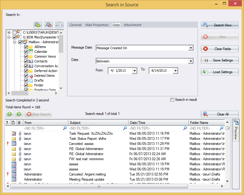Image resolution: width=244 pixels, height=195 pixels.
Task: Open the From date picker dropdown
Action: pos(134,70)
